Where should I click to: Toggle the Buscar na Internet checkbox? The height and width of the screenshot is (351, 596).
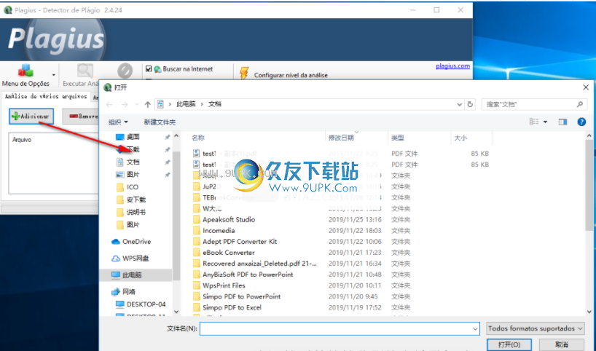(x=149, y=68)
